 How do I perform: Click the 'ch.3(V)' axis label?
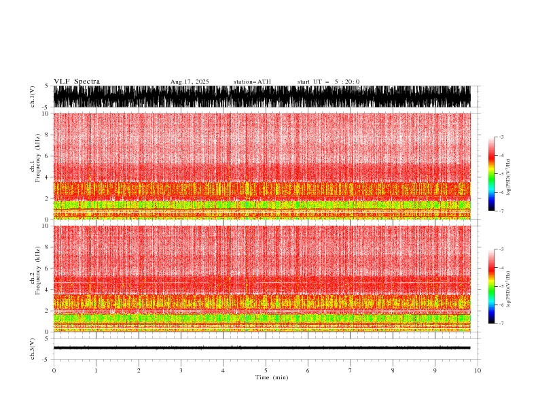pyautogui.click(x=33, y=349)
